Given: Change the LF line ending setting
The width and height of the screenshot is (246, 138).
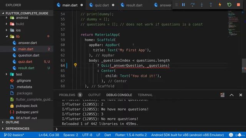Looking at the screenshot, I should [98, 135].
